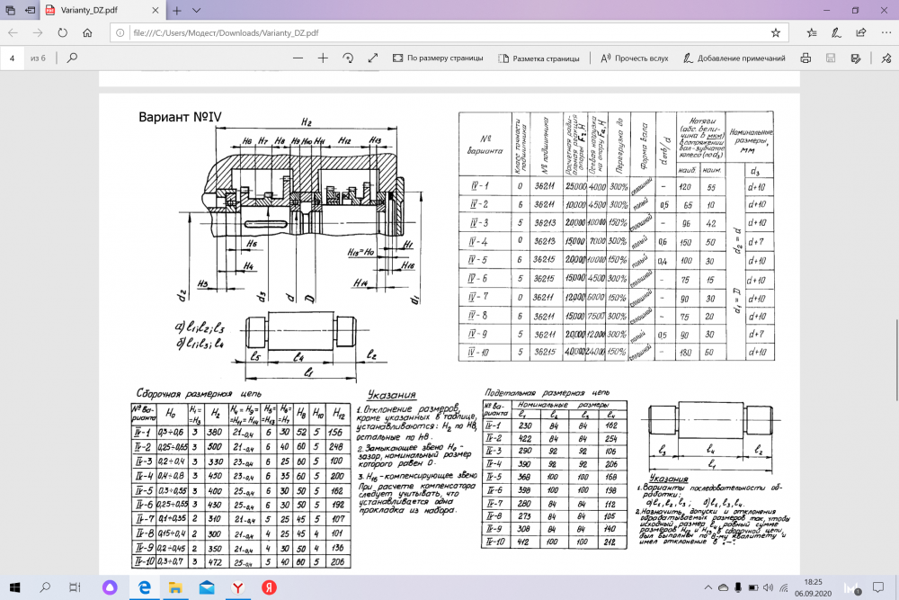Pin the PDF toolbar
899x600 pixels.
(x=886, y=58)
